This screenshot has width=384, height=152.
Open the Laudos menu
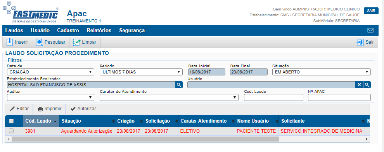14,30
